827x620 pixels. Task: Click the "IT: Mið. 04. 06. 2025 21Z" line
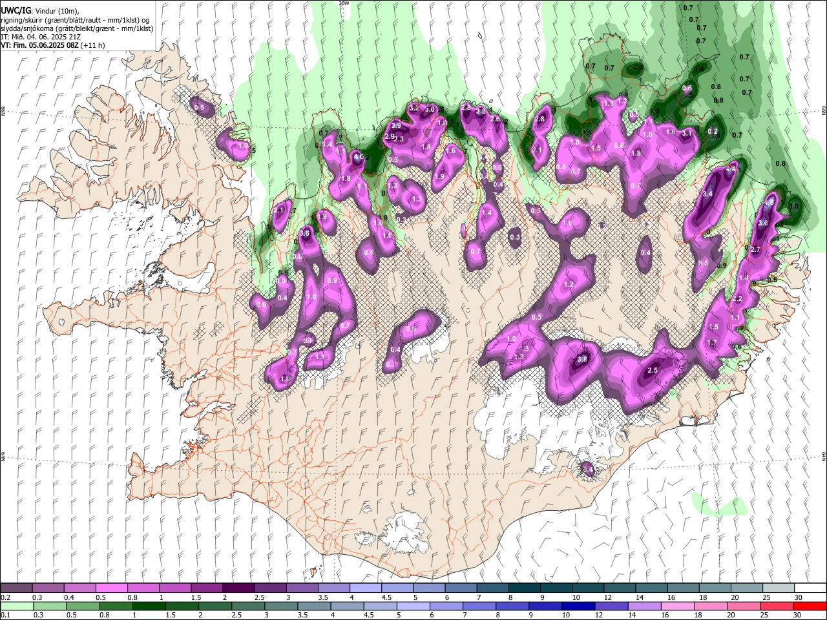[x=41, y=37]
